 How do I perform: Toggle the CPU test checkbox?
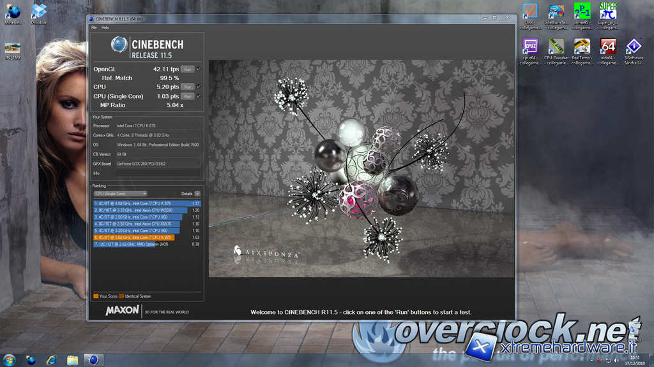pyautogui.click(x=199, y=87)
